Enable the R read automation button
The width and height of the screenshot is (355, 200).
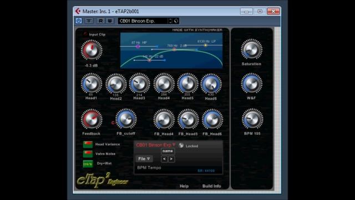click(101, 21)
